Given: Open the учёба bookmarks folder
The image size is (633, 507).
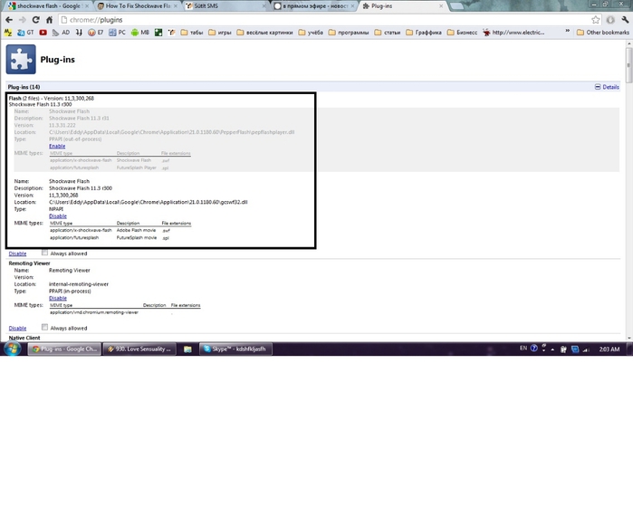Looking at the screenshot, I should click(x=311, y=33).
